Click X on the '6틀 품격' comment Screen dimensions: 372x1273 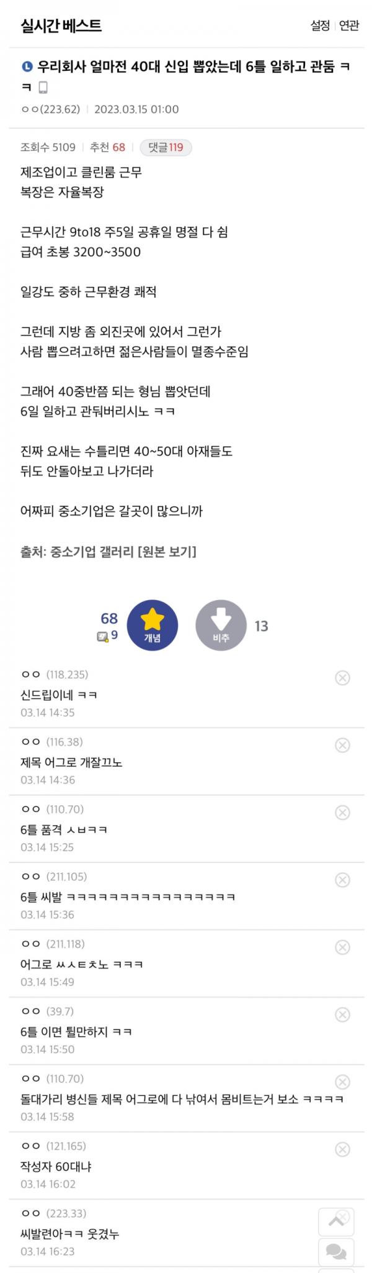tap(342, 813)
